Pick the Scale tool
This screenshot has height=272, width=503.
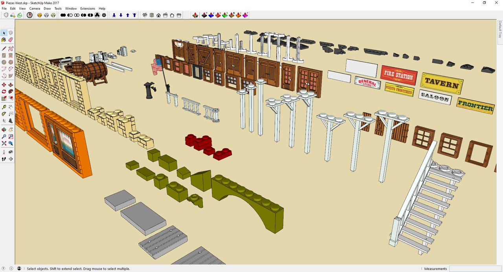pos(4,98)
